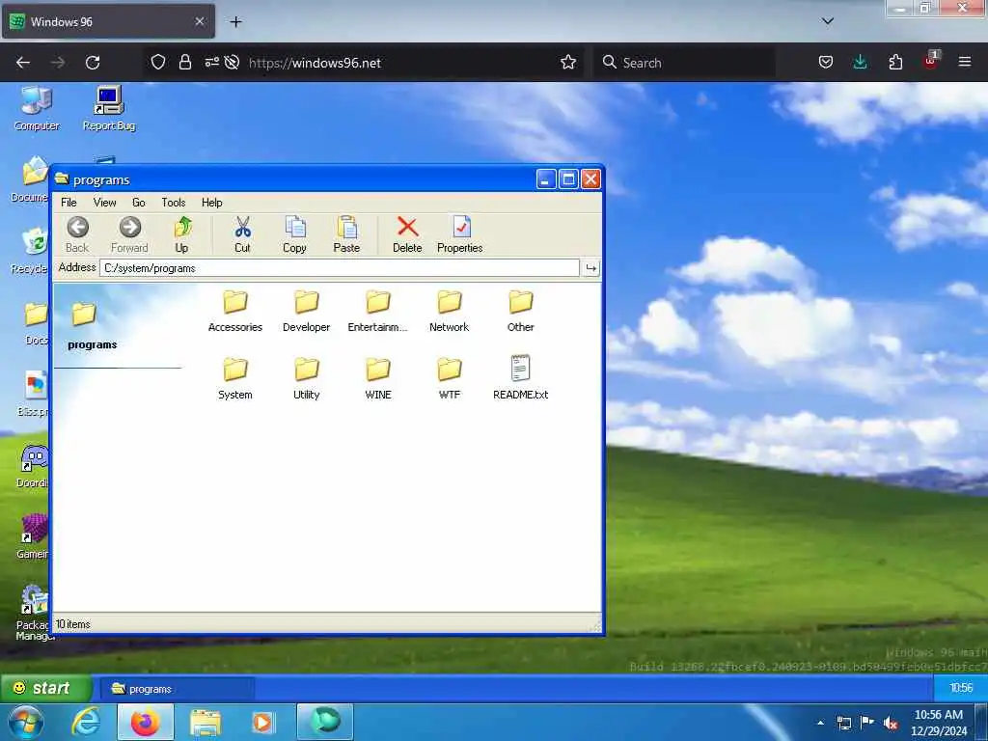Open the Firefox downloads panel
988x741 pixels.
(x=860, y=62)
